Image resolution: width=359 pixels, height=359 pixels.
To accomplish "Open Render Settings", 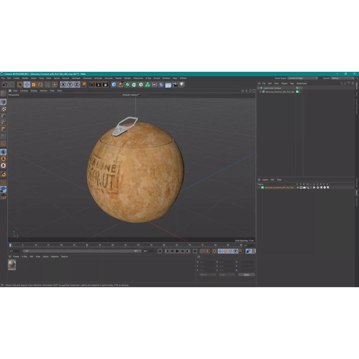I will [106, 84].
